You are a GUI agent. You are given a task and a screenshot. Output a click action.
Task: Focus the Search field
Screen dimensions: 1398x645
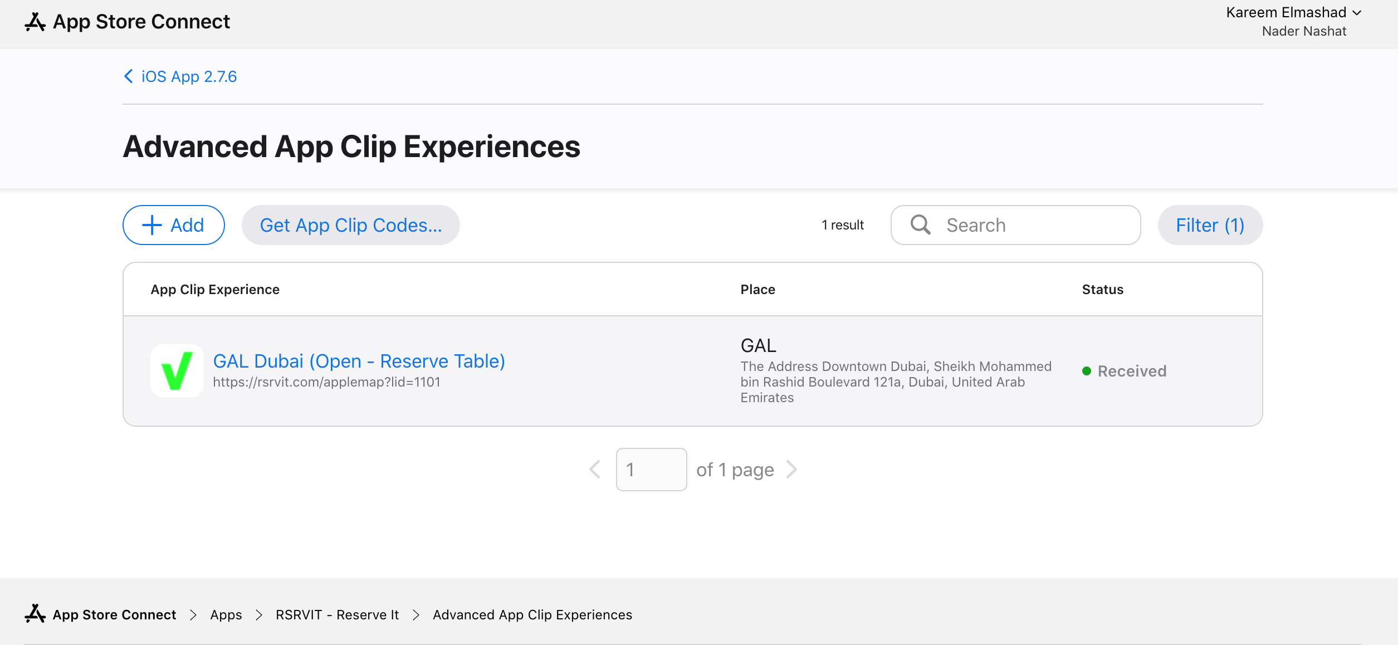pyautogui.click(x=1016, y=225)
